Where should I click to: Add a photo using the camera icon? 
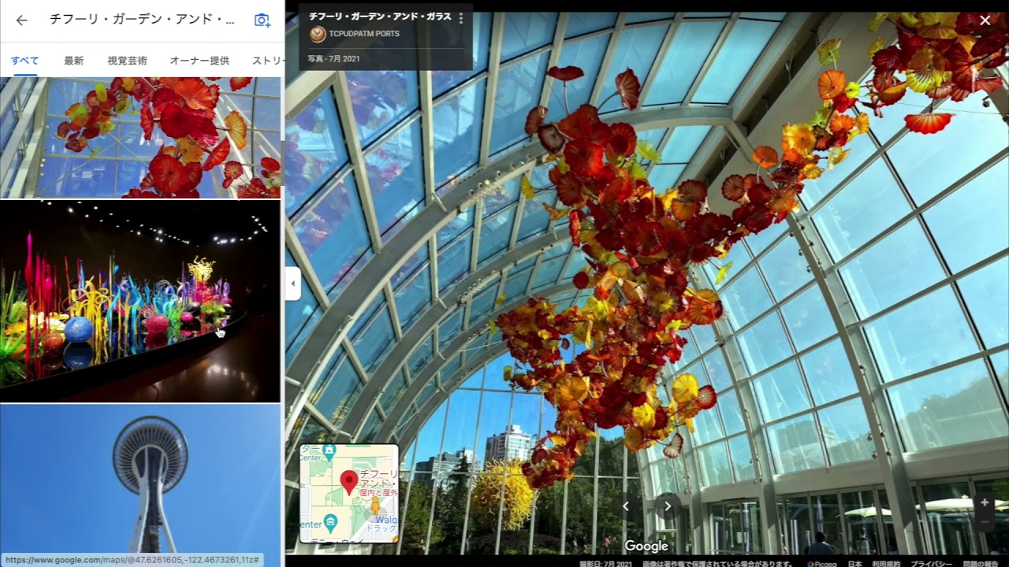tap(262, 20)
